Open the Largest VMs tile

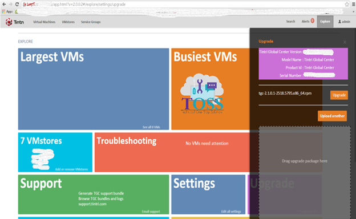(x=94, y=89)
